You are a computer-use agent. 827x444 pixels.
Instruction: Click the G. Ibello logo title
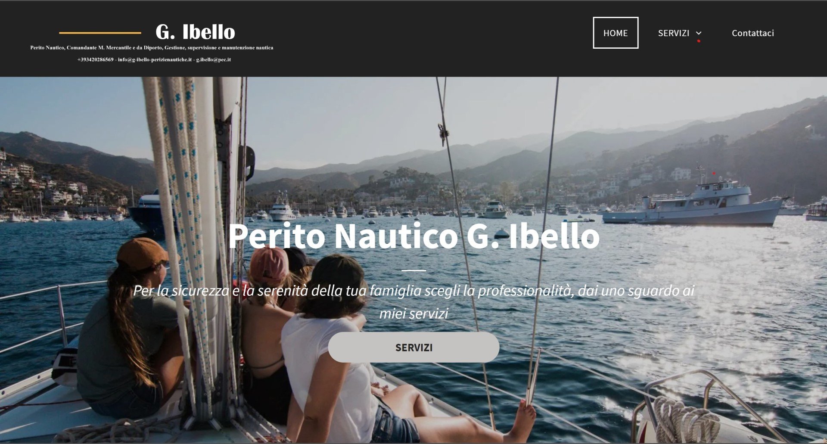pos(195,32)
